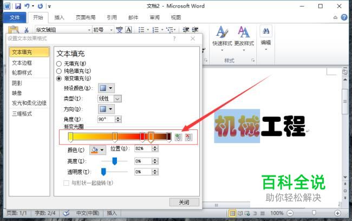Open the 颜色 color picker dropdown
The image size is (352, 221).
[97, 149]
